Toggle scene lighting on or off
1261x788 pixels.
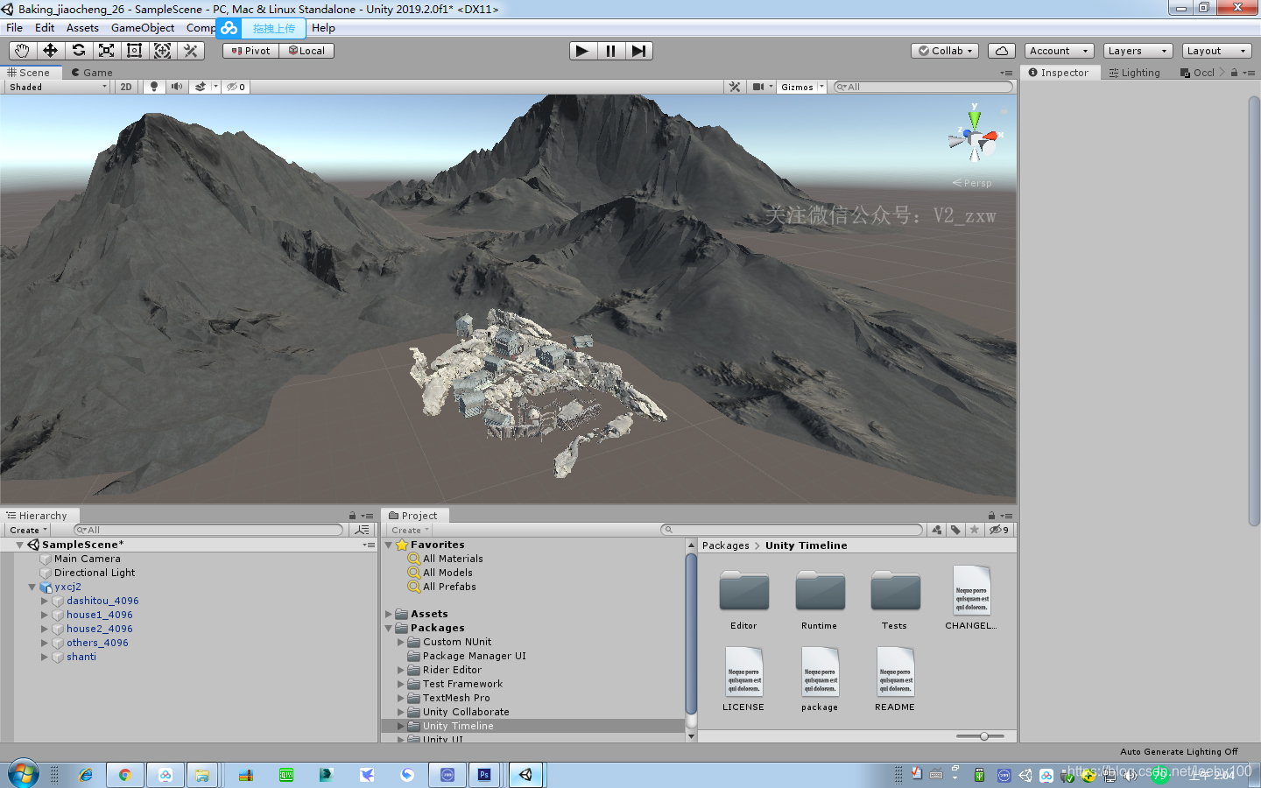(x=154, y=87)
